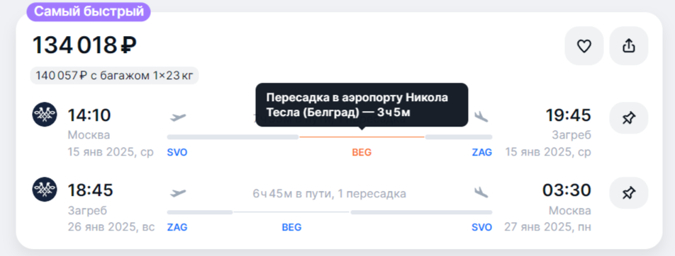This screenshot has height=256, width=675.
Task: Click the ZAG arrival code on outbound flight
Action: [481, 152]
